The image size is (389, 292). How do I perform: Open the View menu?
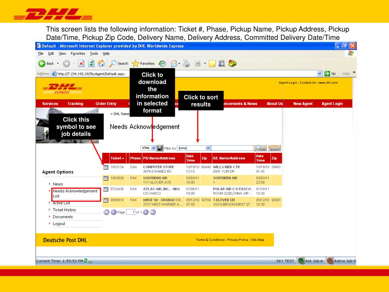(x=62, y=54)
